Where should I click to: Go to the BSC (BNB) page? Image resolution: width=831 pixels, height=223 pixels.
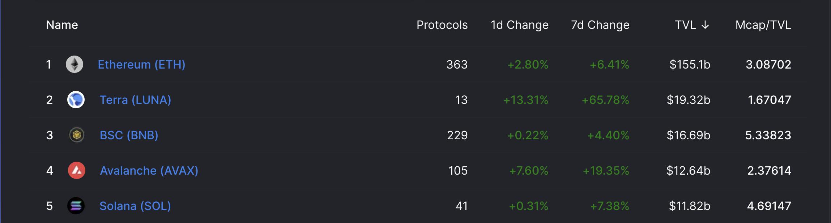coord(129,135)
